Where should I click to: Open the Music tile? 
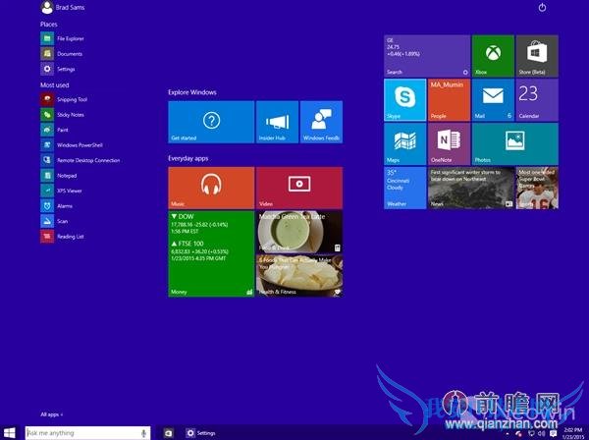[211, 188]
